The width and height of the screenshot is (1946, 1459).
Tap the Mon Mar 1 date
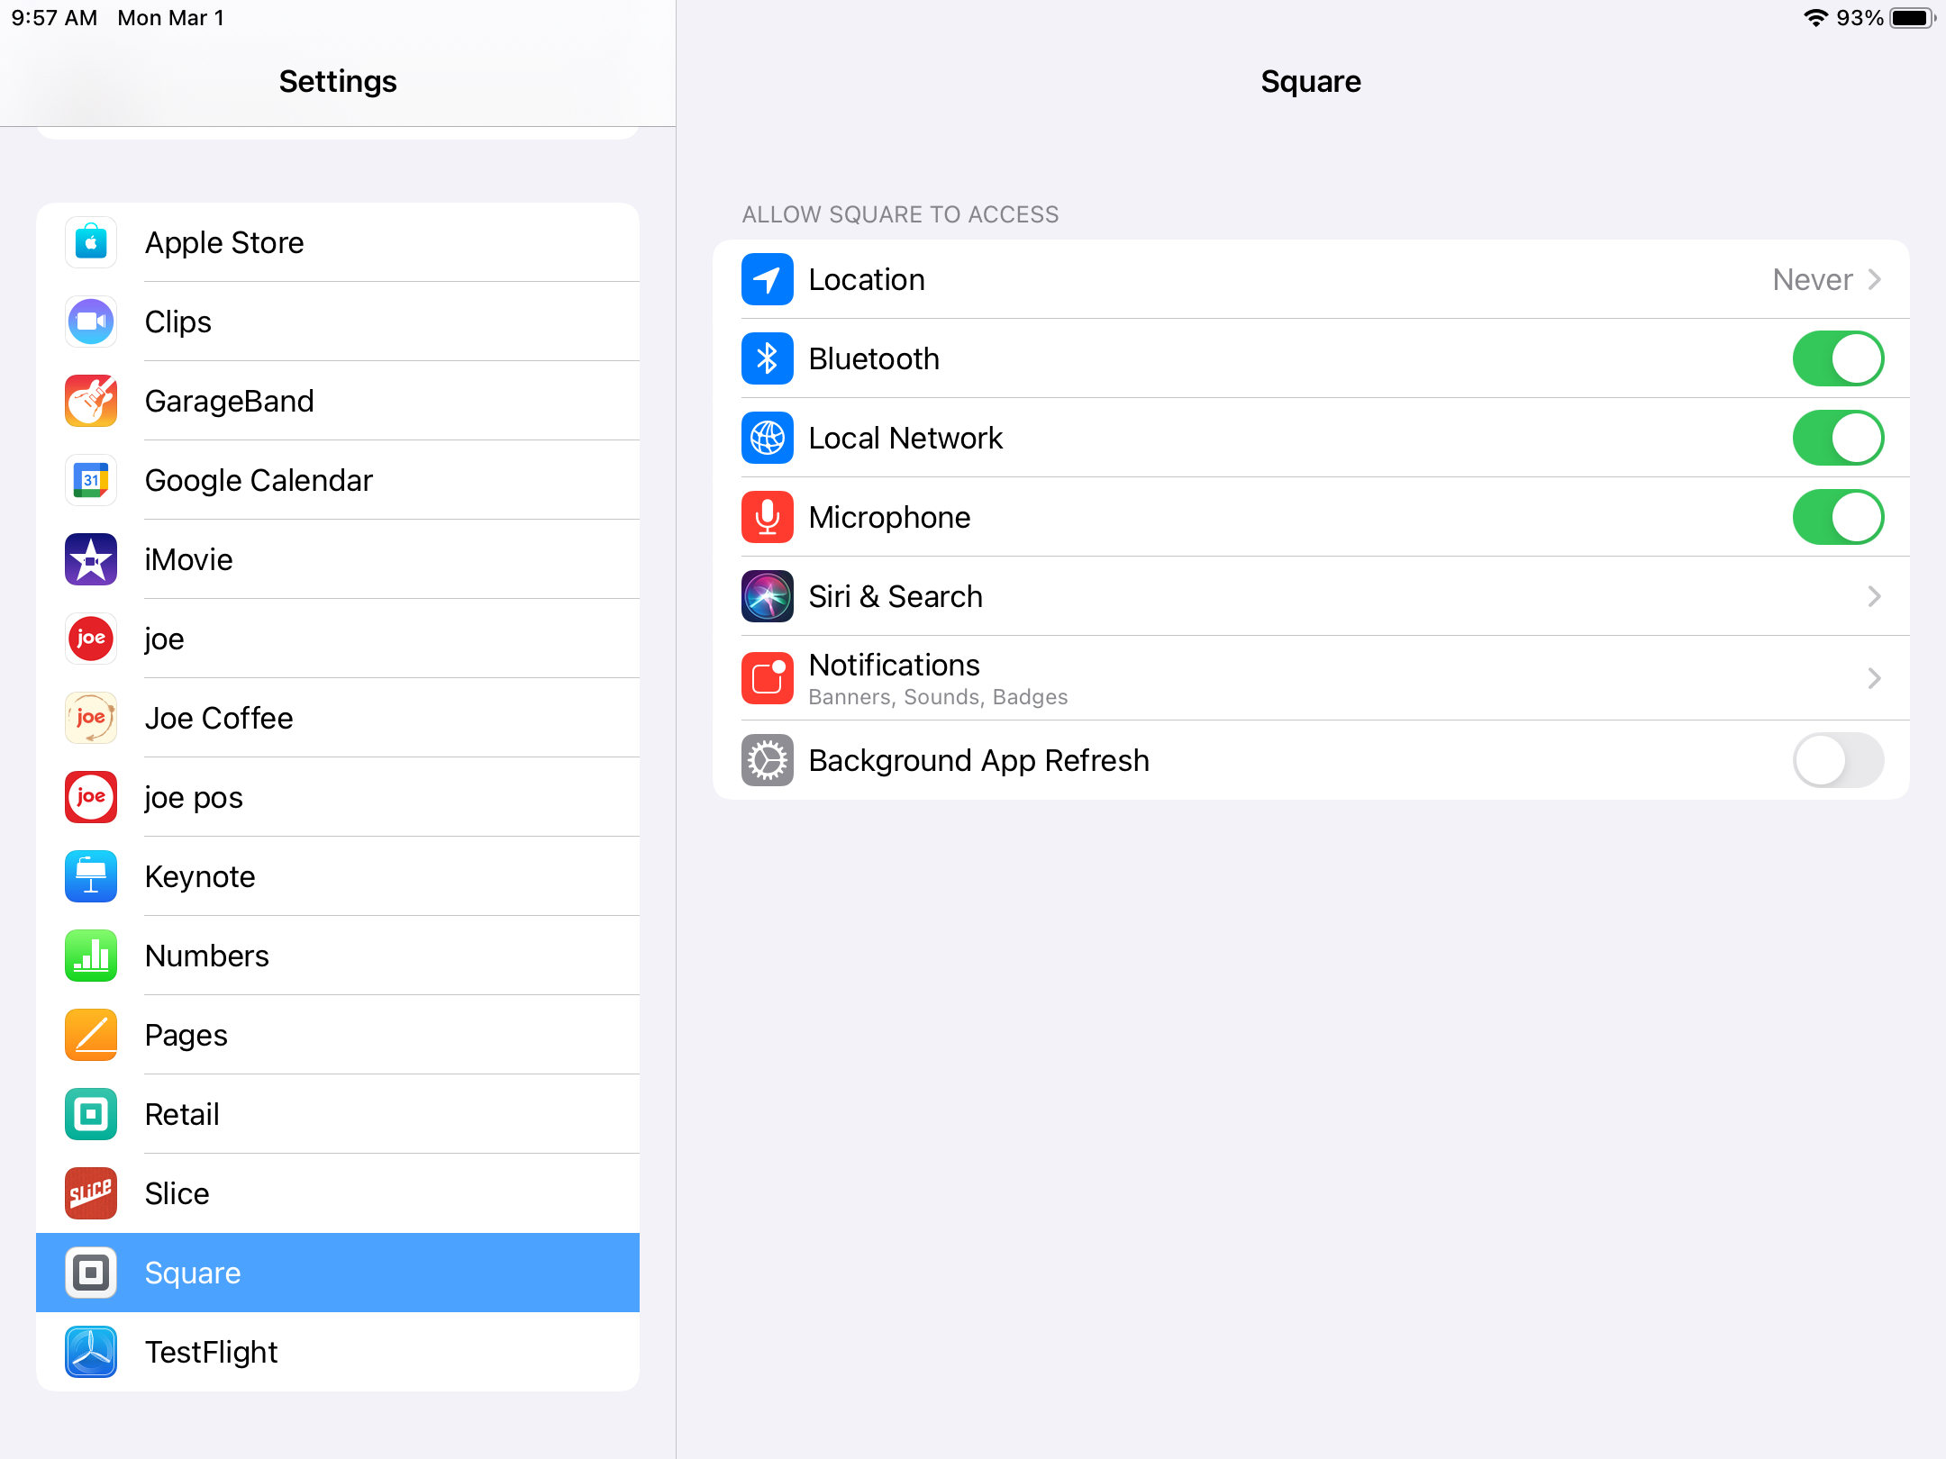(x=171, y=18)
